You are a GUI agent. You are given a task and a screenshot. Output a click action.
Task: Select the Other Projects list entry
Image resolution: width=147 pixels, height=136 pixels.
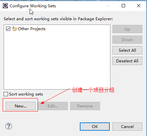tap(32, 29)
